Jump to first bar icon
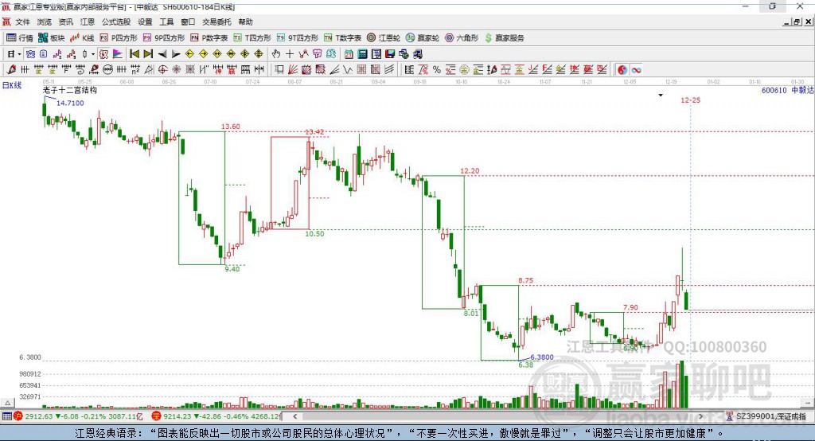 pyautogui.click(x=134, y=54)
